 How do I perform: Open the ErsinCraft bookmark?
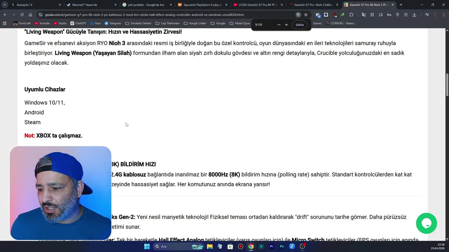(x=22, y=23)
